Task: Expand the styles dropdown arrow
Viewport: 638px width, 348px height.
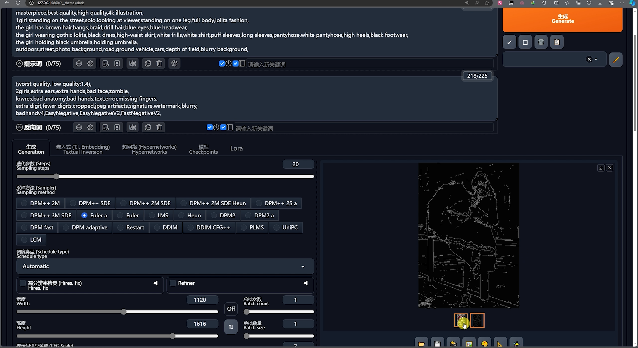Action: click(596, 59)
